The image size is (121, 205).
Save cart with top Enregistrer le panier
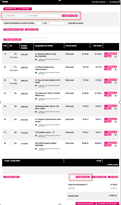pyautogui.click(x=70, y=16)
